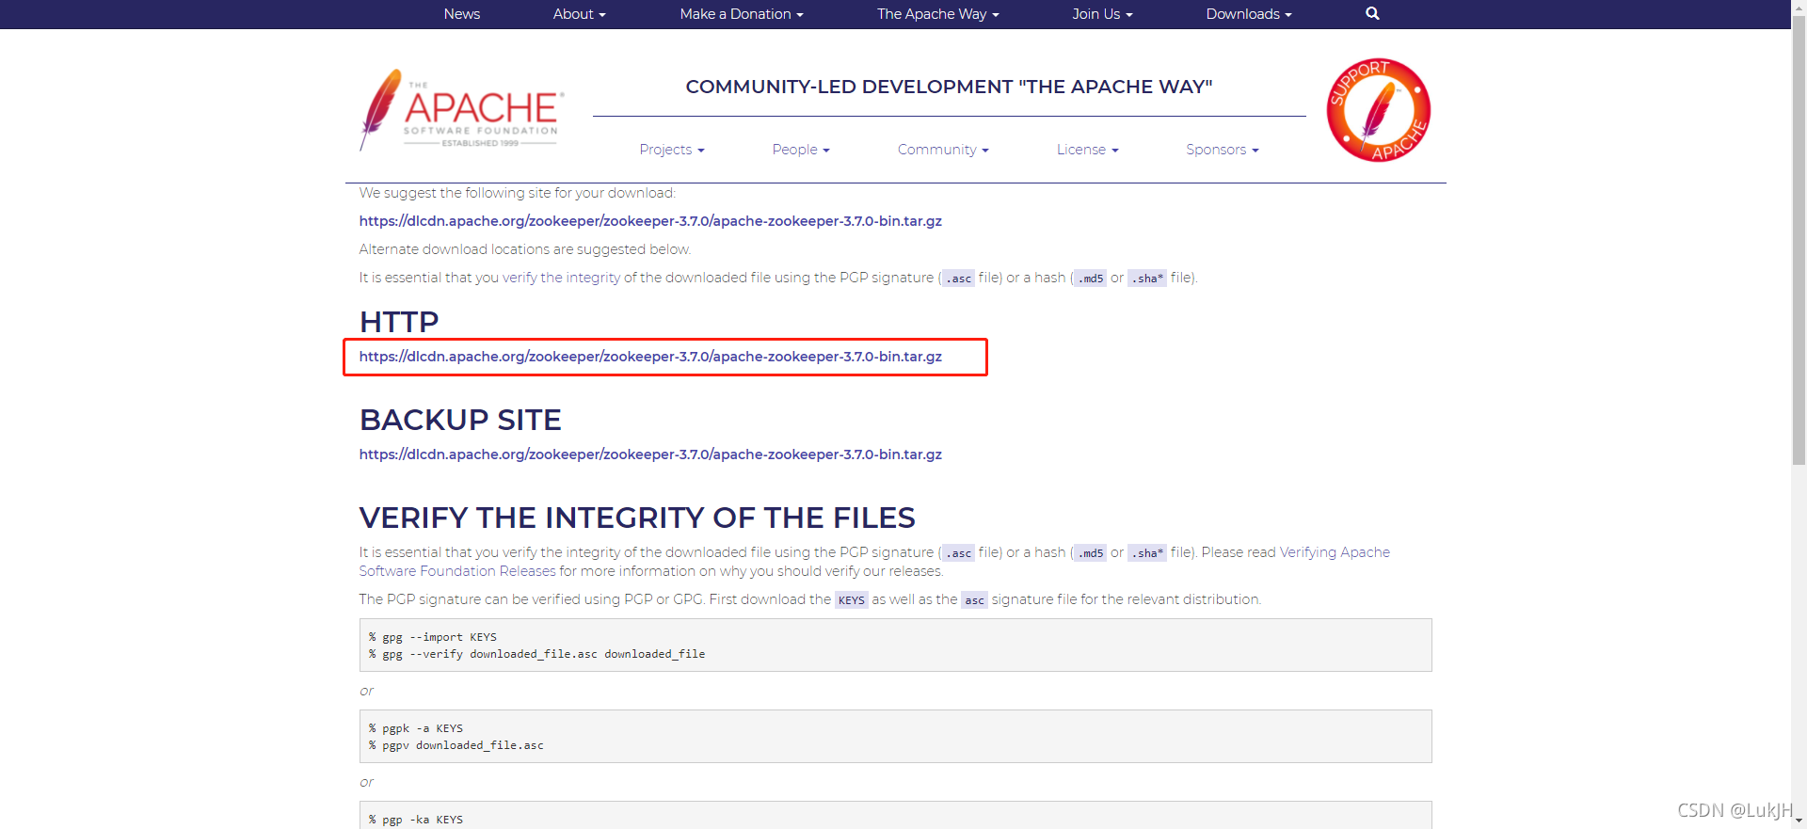Open The Apache Way dropdown menu
This screenshot has height=829, width=1807.
[x=938, y=14]
